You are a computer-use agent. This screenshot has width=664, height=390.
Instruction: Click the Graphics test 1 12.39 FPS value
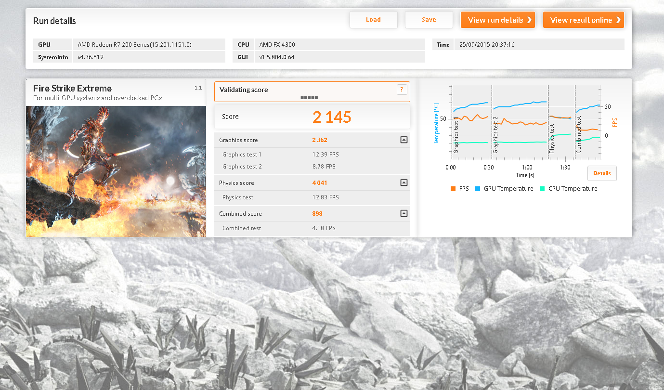pyautogui.click(x=325, y=155)
